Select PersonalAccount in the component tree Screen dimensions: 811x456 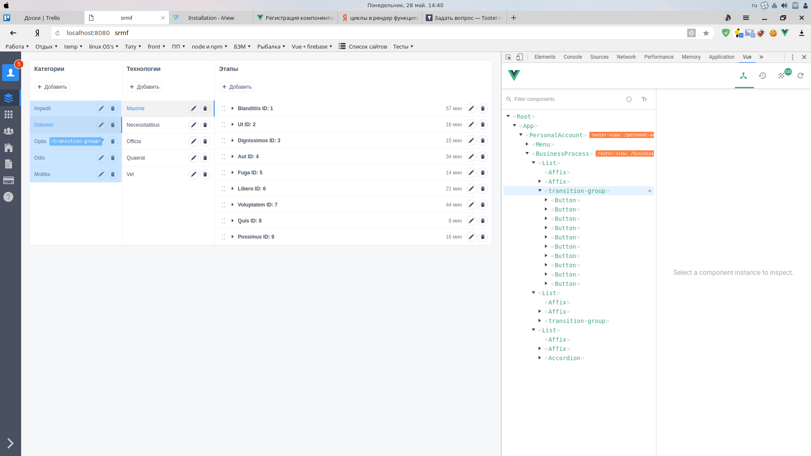click(556, 135)
